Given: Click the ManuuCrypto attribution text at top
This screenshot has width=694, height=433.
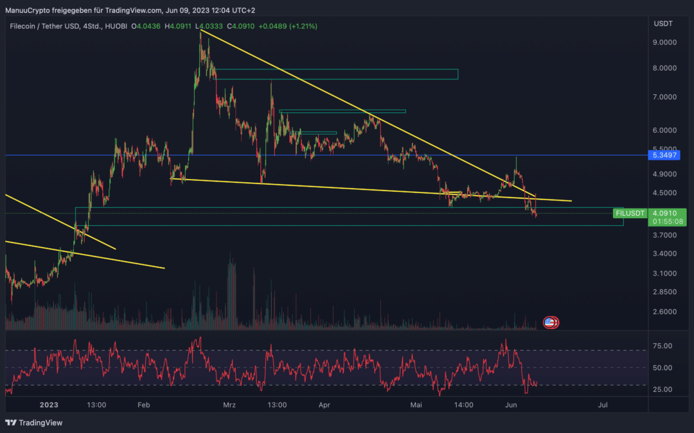Looking at the screenshot, I should click(x=130, y=10).
